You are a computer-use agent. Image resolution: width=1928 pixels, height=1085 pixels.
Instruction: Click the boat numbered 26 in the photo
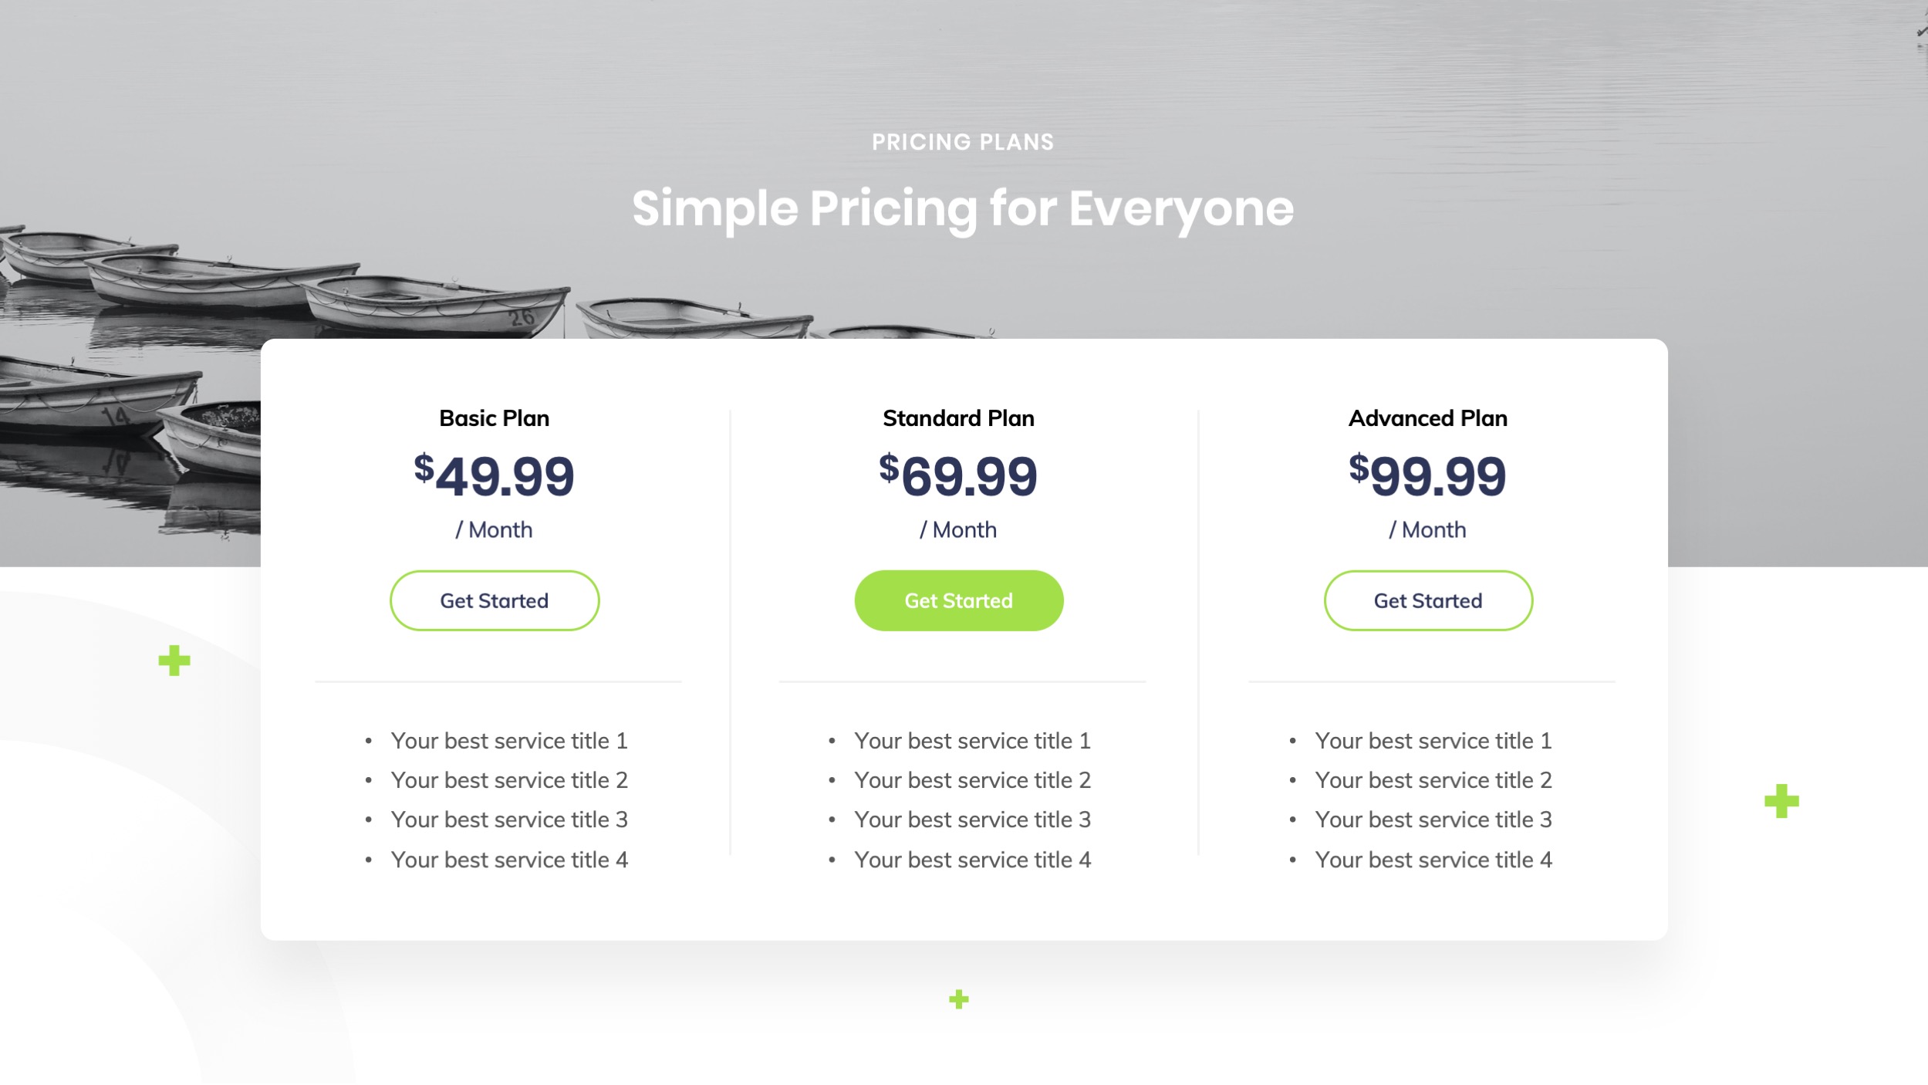440,309
